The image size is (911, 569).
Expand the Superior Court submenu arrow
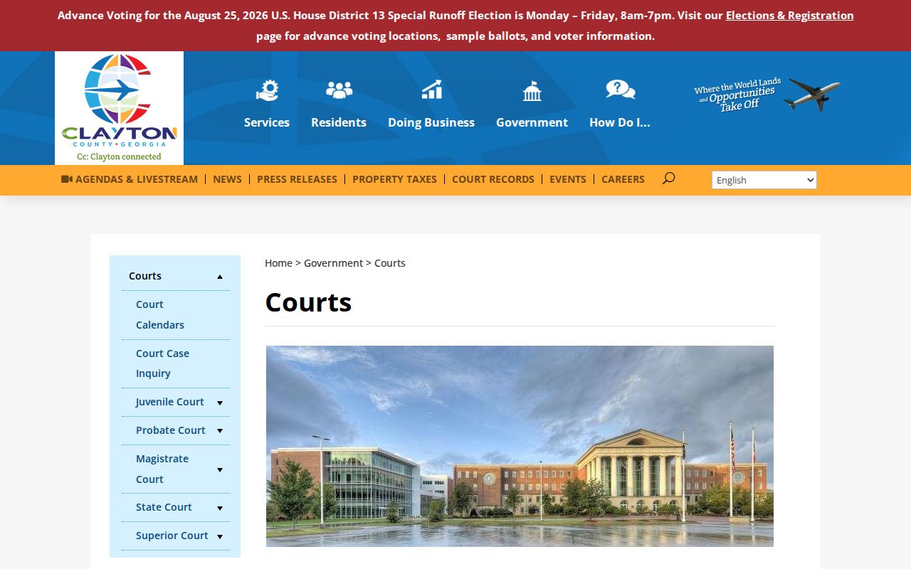220,536
